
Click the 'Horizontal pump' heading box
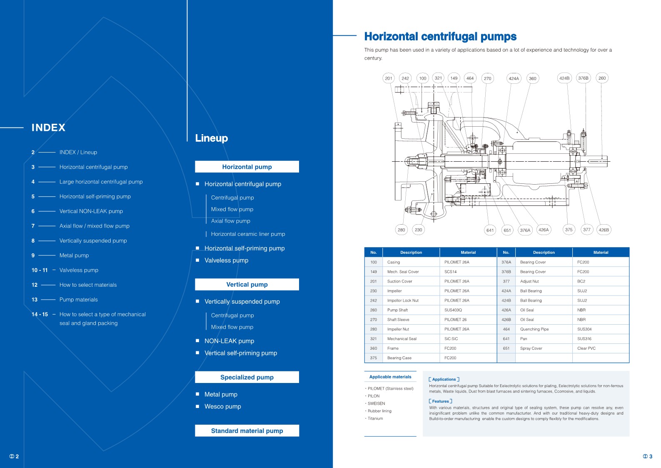click(x=247, y=167)
